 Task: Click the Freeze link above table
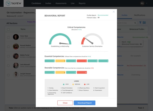[x=31, y=22]
